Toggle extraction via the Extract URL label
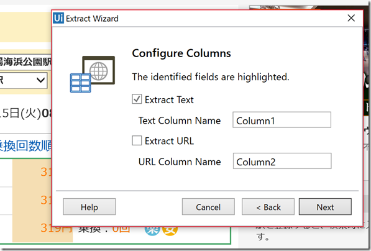This screenshot has width=371, height=251. [169, 141]
